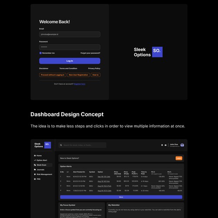Image resolution: width=218 pixels, height=218 pixels.
Task: Expand More in alert row 4
Action: pos(68,191)
